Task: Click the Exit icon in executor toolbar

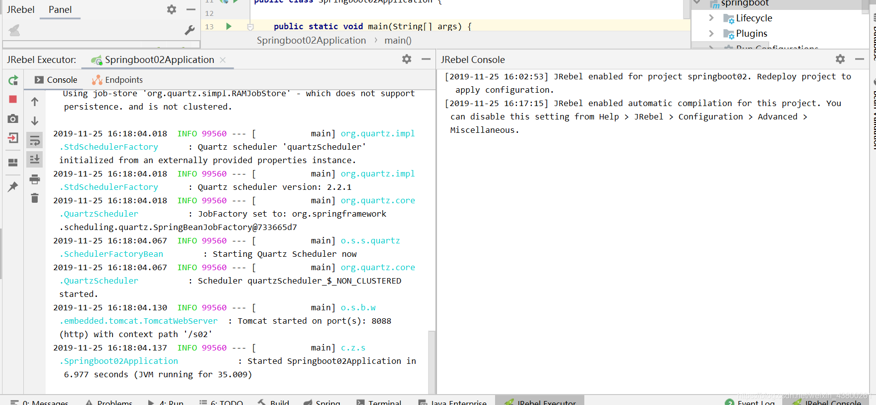Action: point(13,138)
